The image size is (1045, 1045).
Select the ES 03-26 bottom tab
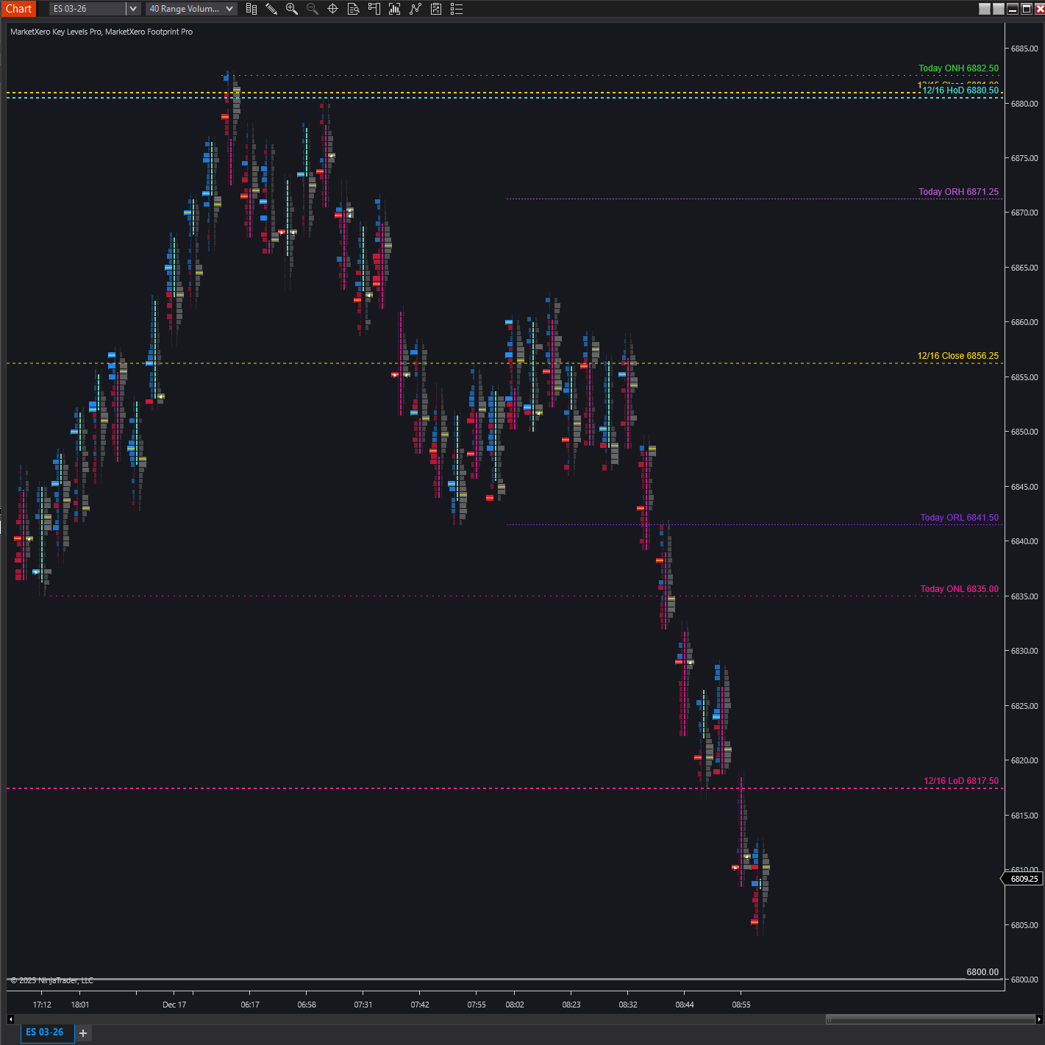coord(45,1032)
